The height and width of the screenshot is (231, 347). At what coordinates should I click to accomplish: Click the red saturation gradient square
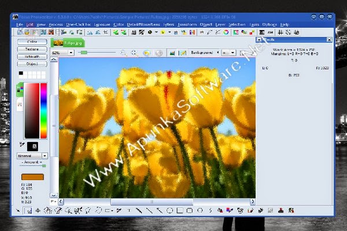coord(32,110)
